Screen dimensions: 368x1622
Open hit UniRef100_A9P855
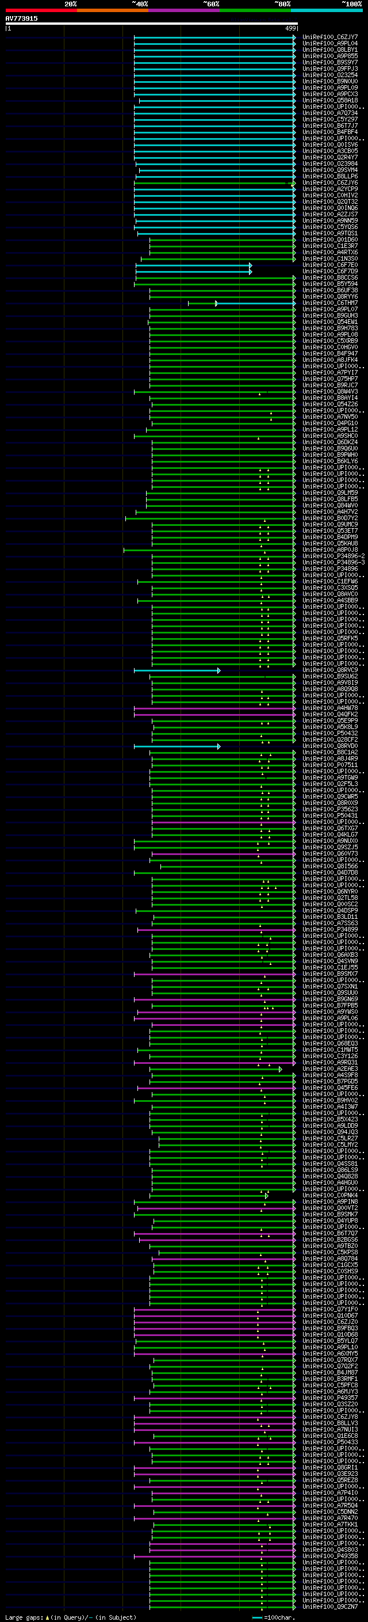(x=329, y=56)
